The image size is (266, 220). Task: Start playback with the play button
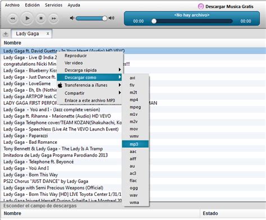(27, 18)
